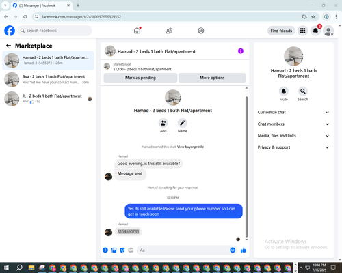Open the apps grid menu icon
This screenshot has width=342, height=273.
(x=302, y=31)
